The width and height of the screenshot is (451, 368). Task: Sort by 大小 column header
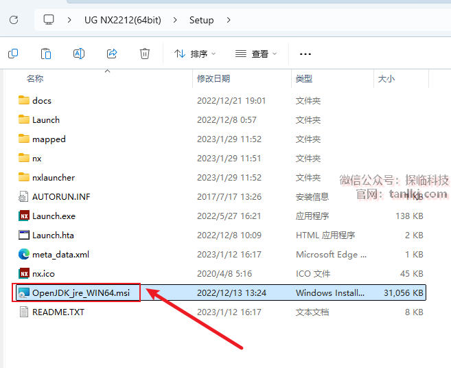(x=386, y=78)
